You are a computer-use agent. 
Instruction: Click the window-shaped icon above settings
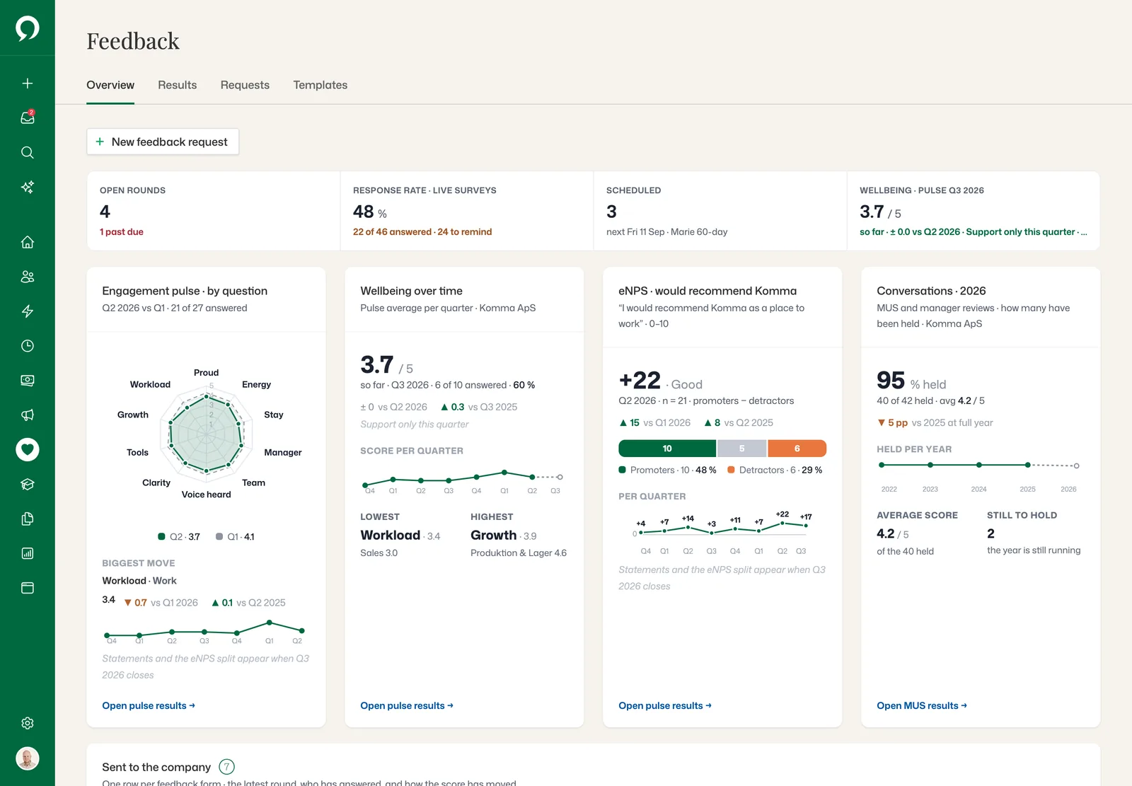(28, 588)
